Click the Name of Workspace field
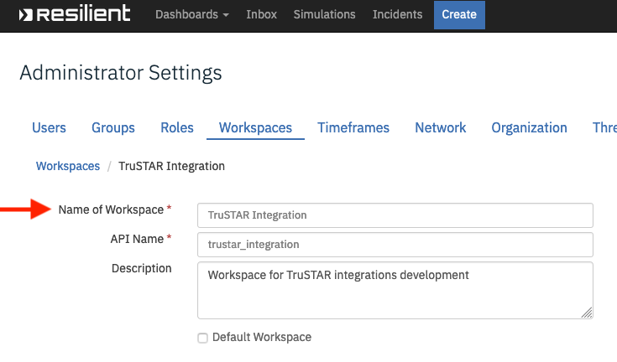Image resolution: width=617 pixels, height=362 pixels. (x=395, y=215)
